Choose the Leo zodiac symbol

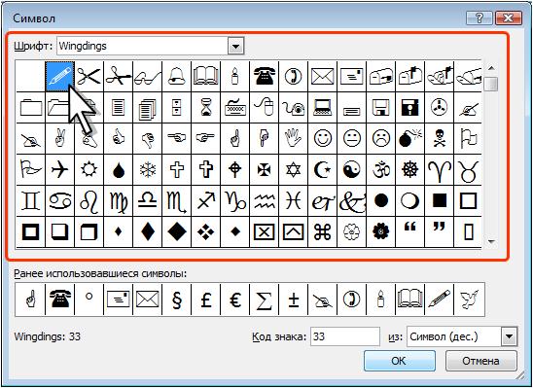89,200
